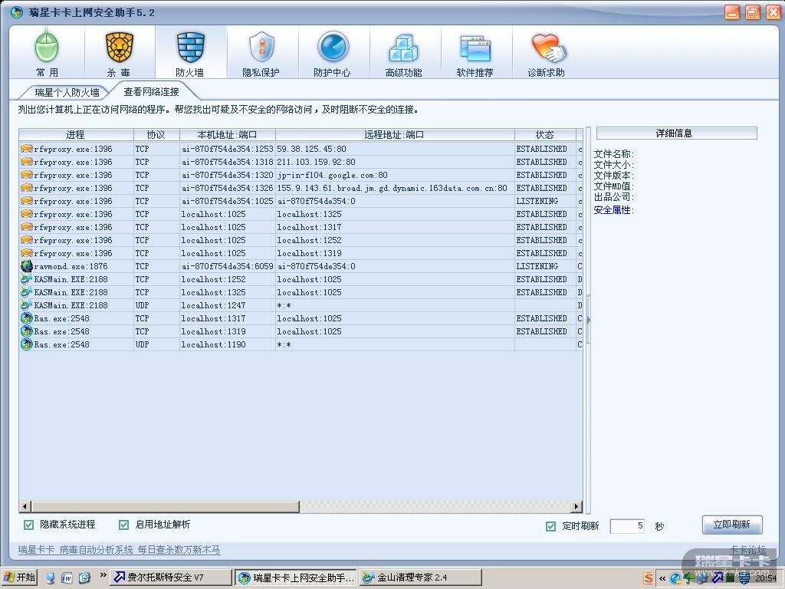The width and height of the screenshot is (785, 589).
Task: Open the 杀毒 lion shield section
Action: click(119, 53)
